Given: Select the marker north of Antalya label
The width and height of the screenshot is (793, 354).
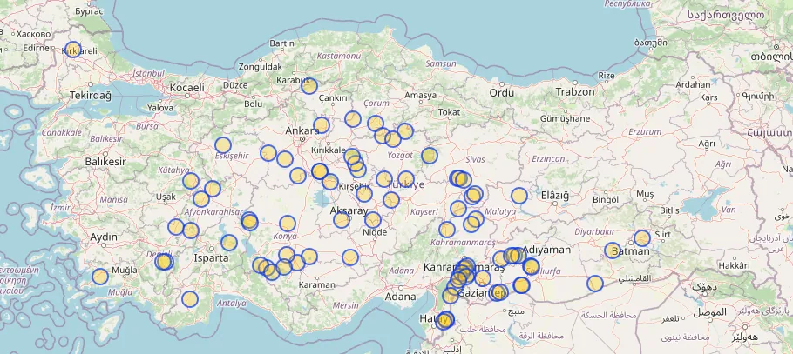Looking at the screenshot, I should point(190,299).
